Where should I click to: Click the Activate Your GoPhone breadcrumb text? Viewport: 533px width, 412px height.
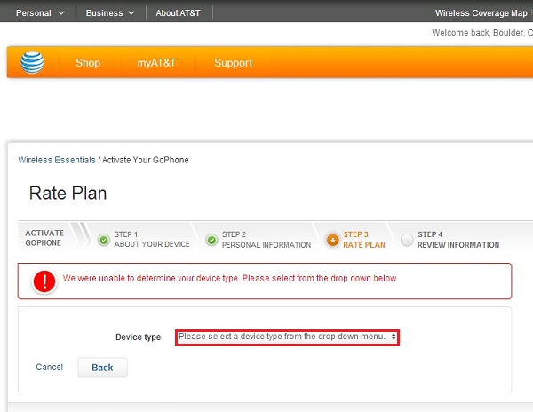tap(145, 160)
